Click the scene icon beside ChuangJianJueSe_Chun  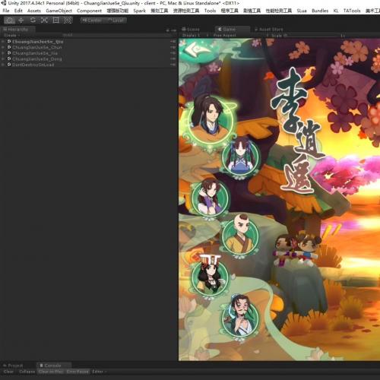click(9, 47)
